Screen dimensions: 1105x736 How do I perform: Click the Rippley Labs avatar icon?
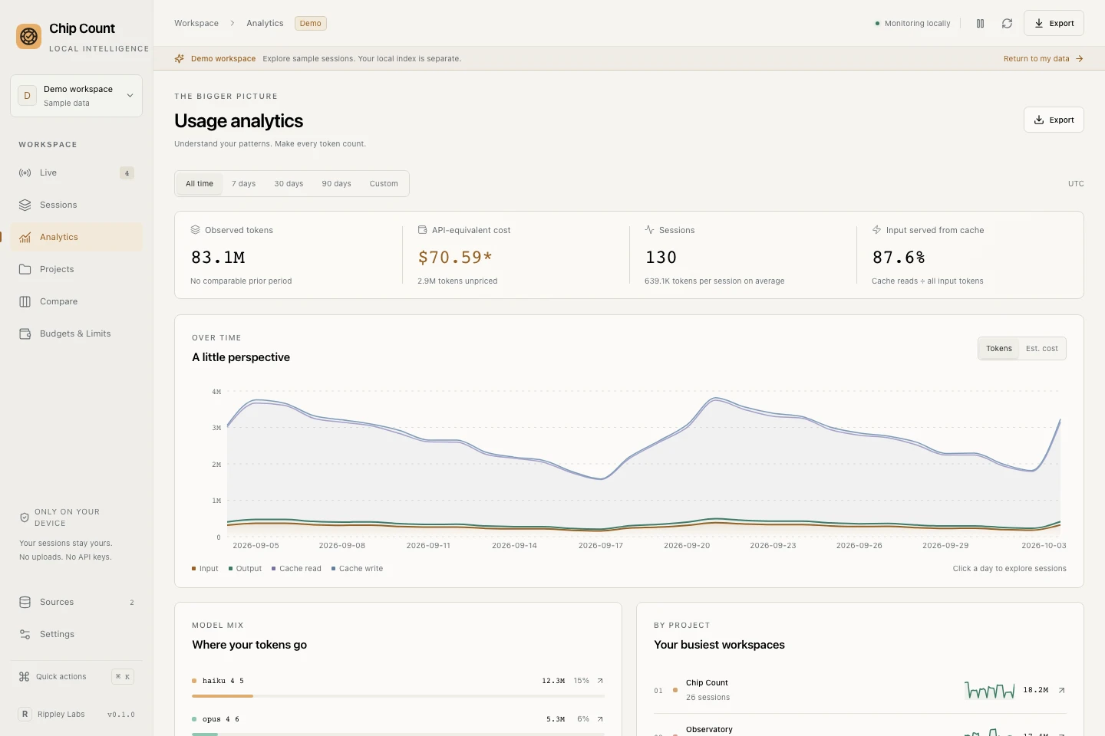(25, 714)
